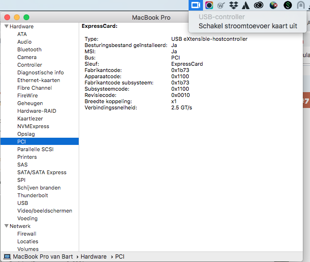Open Kaartlezer in the sidebar
This screenshot has width=310, height=262.
30,119
